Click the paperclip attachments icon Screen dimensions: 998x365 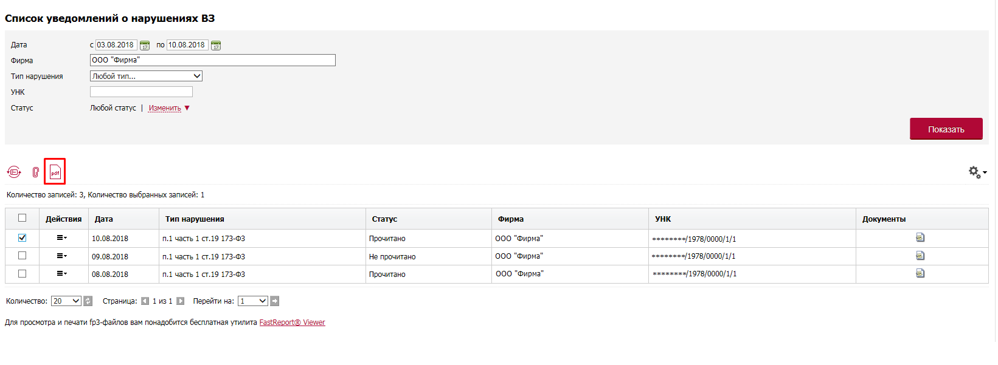[x=36, y=172]
